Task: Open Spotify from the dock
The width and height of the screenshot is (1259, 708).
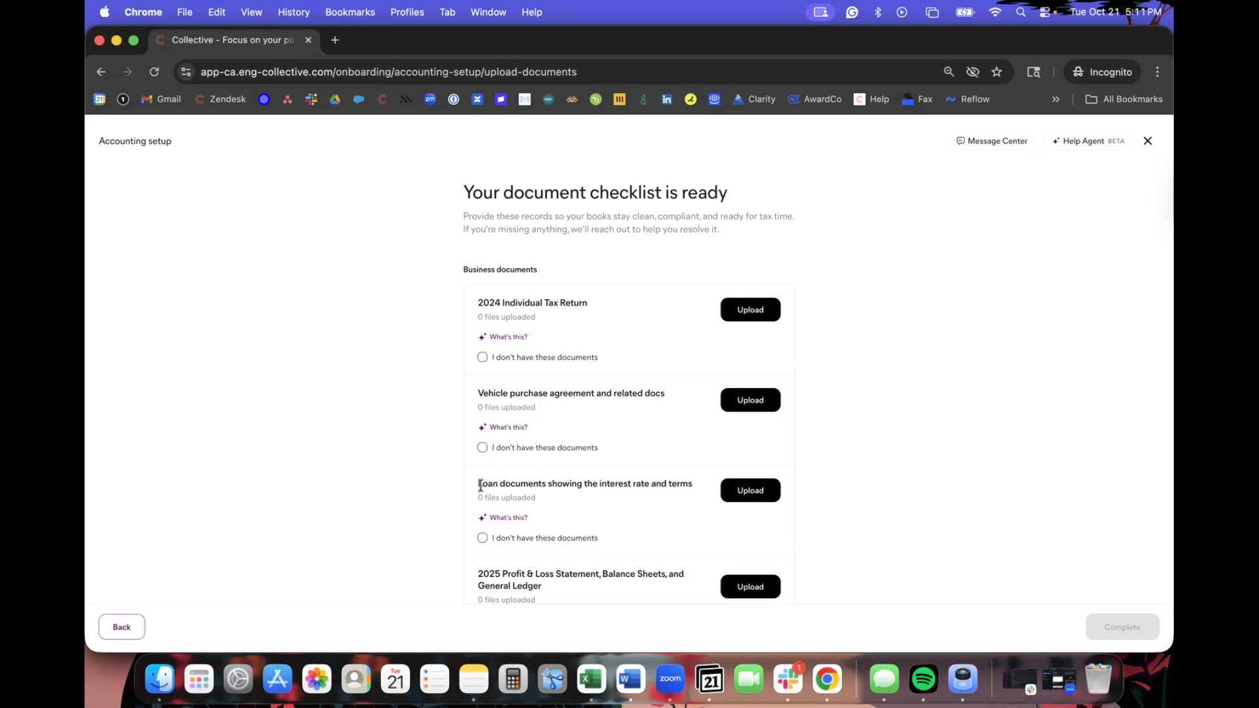Action: click(x=923, y=679)
